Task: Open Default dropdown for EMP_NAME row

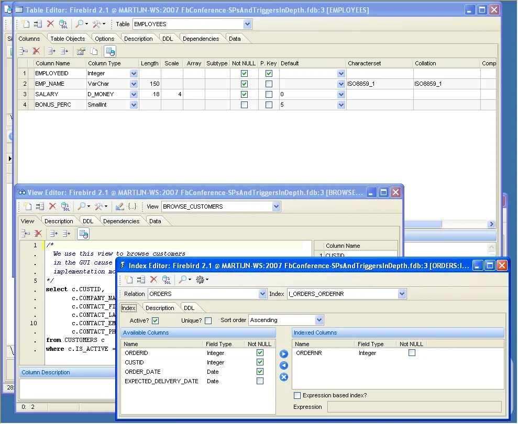Action: pos(341,84)
